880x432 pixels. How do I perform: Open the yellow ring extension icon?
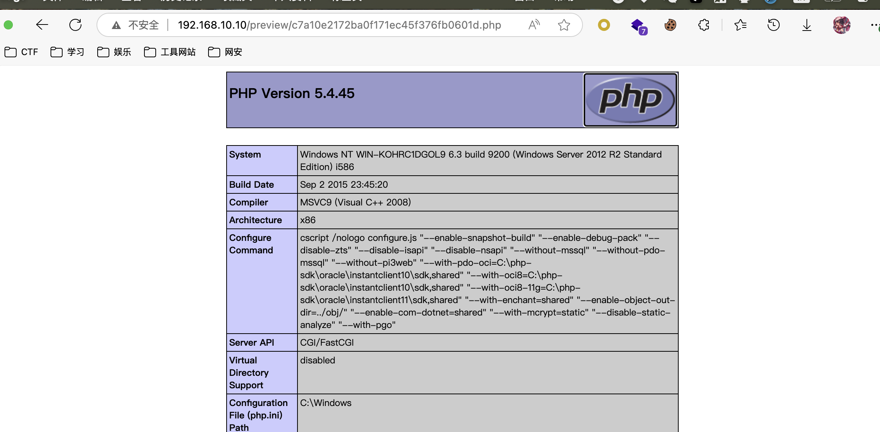pyautogui.click(x=604, y=25)
